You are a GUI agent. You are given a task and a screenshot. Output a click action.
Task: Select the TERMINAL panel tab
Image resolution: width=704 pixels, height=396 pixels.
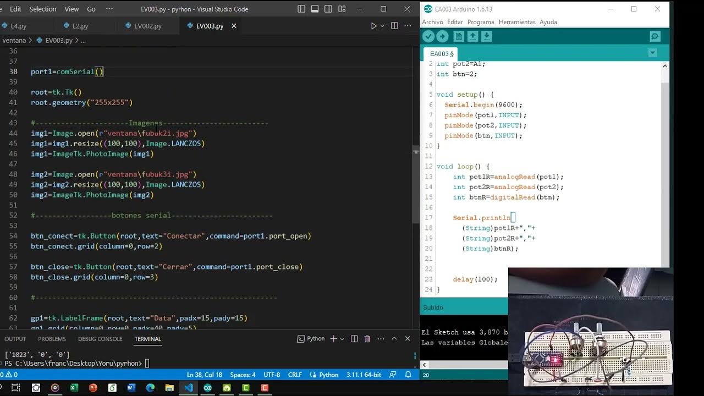[x=147, y=339]
